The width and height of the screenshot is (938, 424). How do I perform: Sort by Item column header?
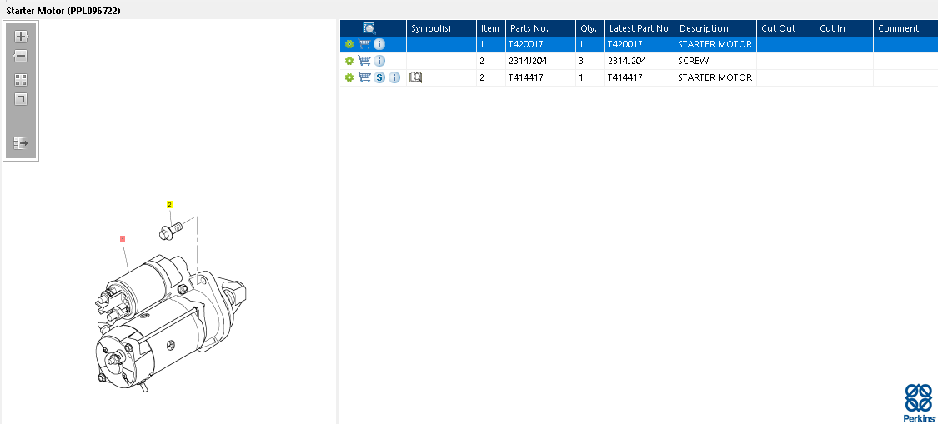pos(490,28)
